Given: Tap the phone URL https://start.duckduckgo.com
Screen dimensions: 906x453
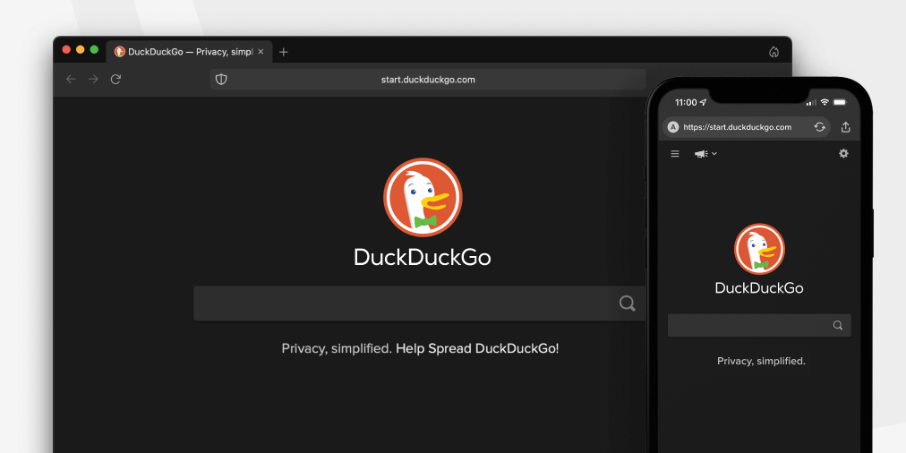Looking at the screenshot, I should tap(738, 127).
